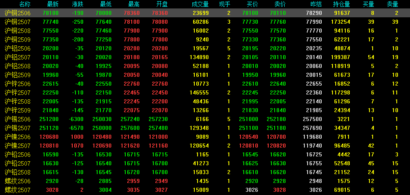Select the 沪铅2508 contract name
This screenshot has width=410, height=195.
(x=18, y=172)
